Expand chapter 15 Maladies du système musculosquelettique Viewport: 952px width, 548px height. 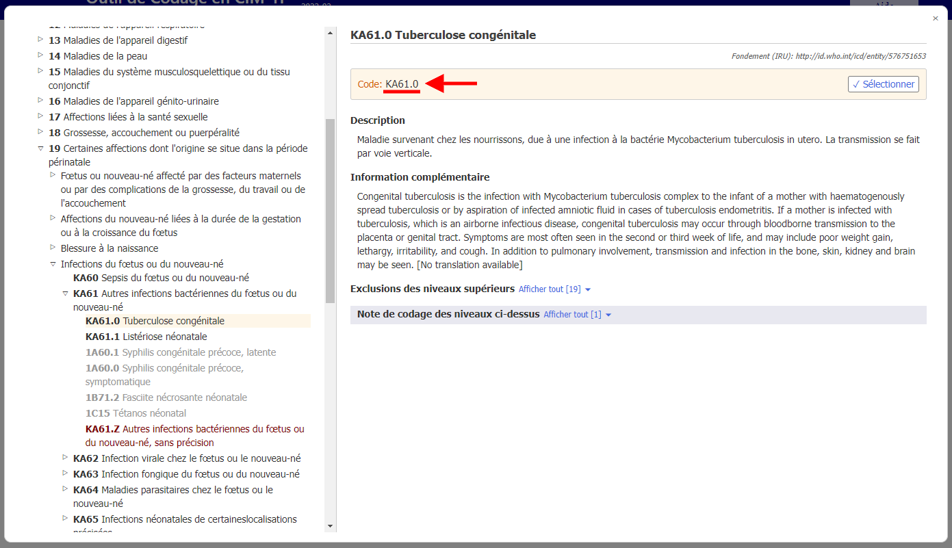point(40,71)
